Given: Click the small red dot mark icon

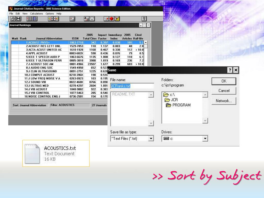Looking at the screenshot, I should 106,19.
